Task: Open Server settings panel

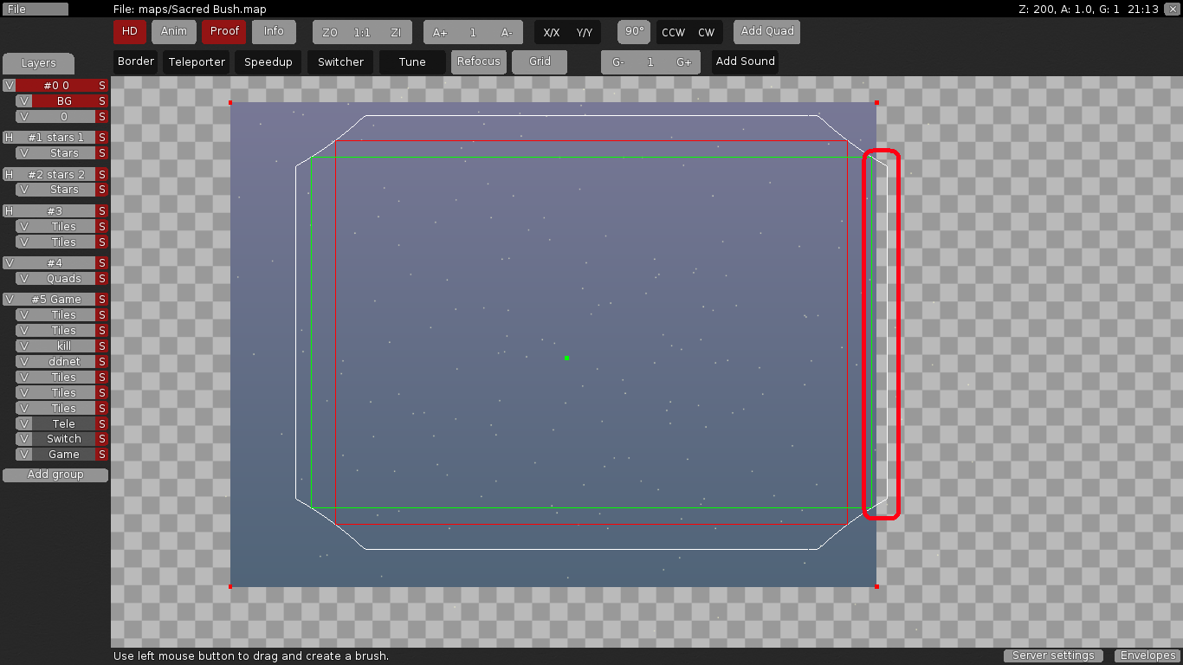Action: (x=1053, y=655)
